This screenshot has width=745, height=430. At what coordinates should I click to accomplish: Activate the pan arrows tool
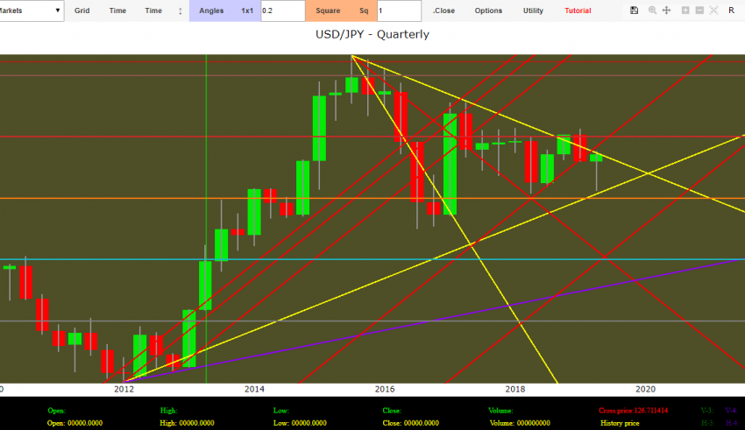[x=667, y=11]
